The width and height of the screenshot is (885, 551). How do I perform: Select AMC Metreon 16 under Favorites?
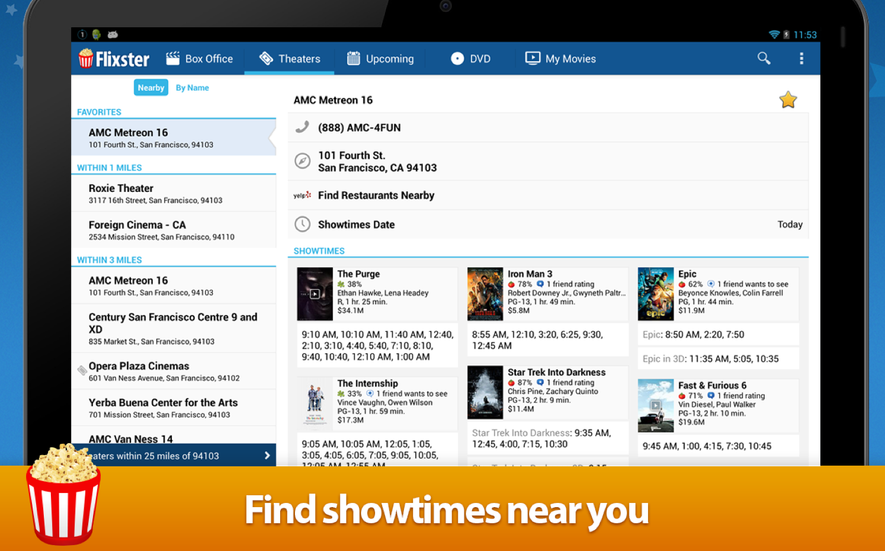point(174,137)
